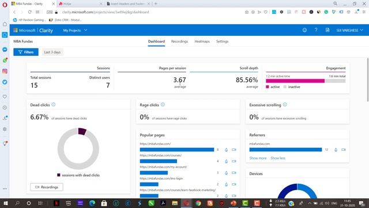
Task: Open Twitter in the Opera sidebar
Action: click(5, 82)
